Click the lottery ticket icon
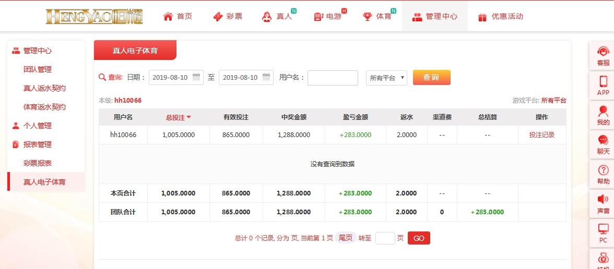This screenshot has height=269, width=614. [x=218, y=17]
